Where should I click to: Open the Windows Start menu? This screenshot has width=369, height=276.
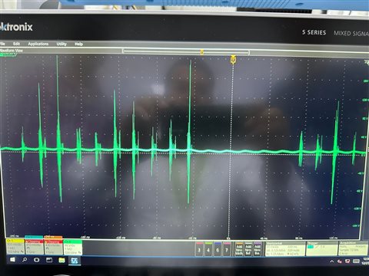coord(12,260)
